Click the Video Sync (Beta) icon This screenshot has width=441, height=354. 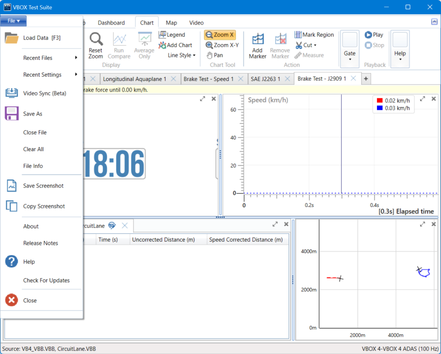[x=11, y=93]
